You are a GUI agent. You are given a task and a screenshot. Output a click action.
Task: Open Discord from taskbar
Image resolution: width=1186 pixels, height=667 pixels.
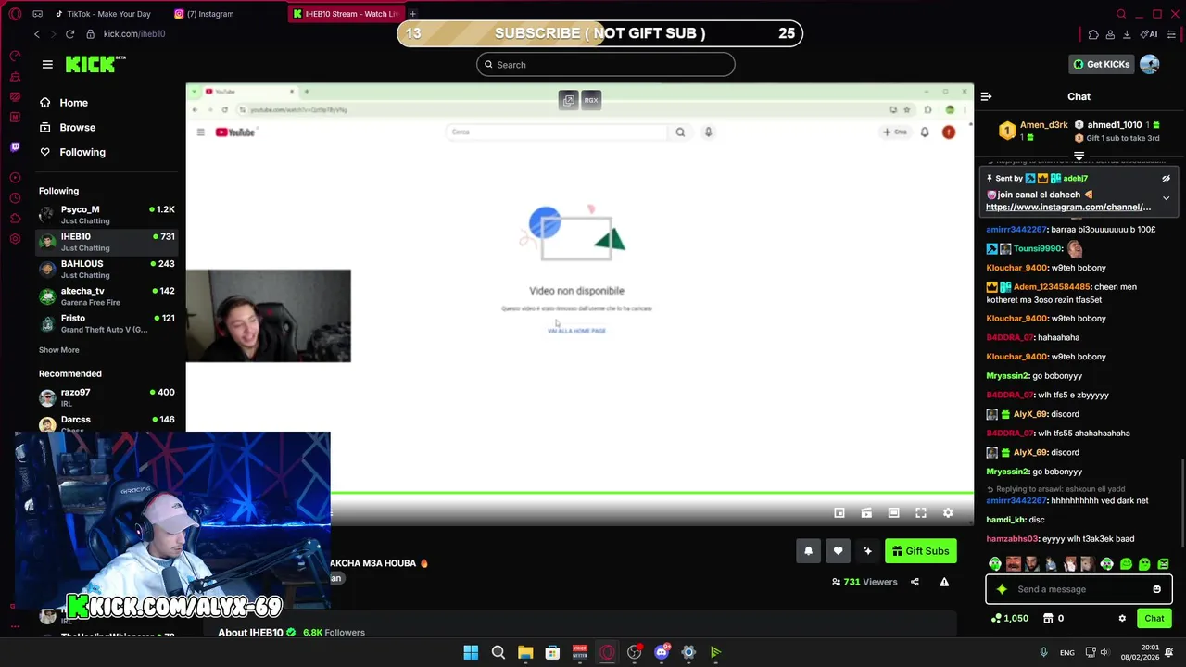(x=662, y=652)
